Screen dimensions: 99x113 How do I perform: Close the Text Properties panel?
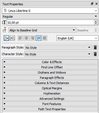(x=97, y=4)
